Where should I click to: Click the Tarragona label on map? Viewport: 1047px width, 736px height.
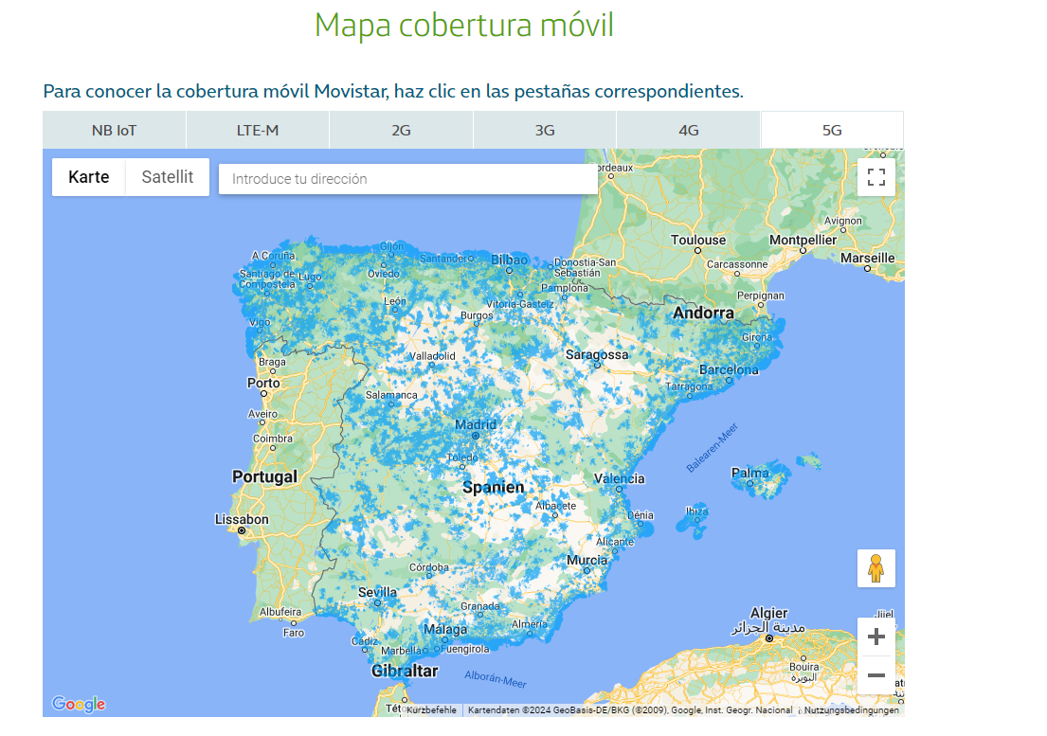[689, 386]
